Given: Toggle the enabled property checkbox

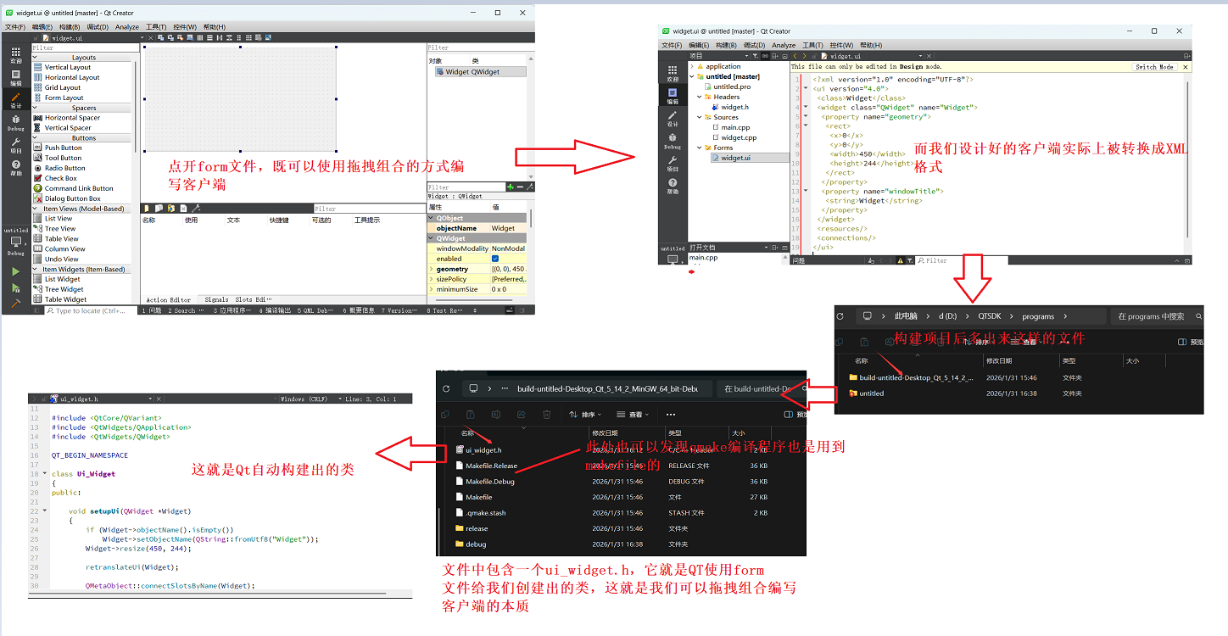Looking at the screenshot, I should coord(495,259).
